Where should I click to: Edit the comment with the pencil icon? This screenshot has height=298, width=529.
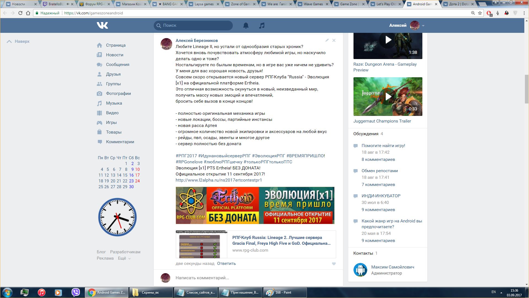point(327,40)
